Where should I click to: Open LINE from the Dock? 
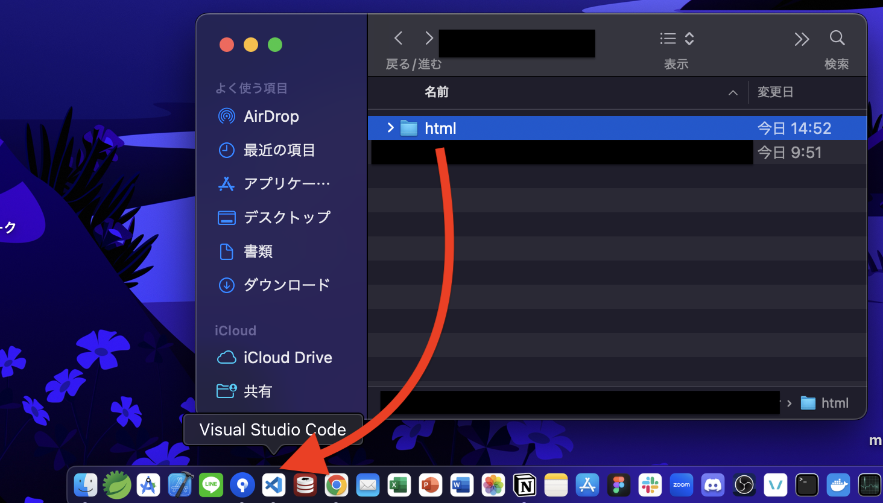click(x=210, y=485)
